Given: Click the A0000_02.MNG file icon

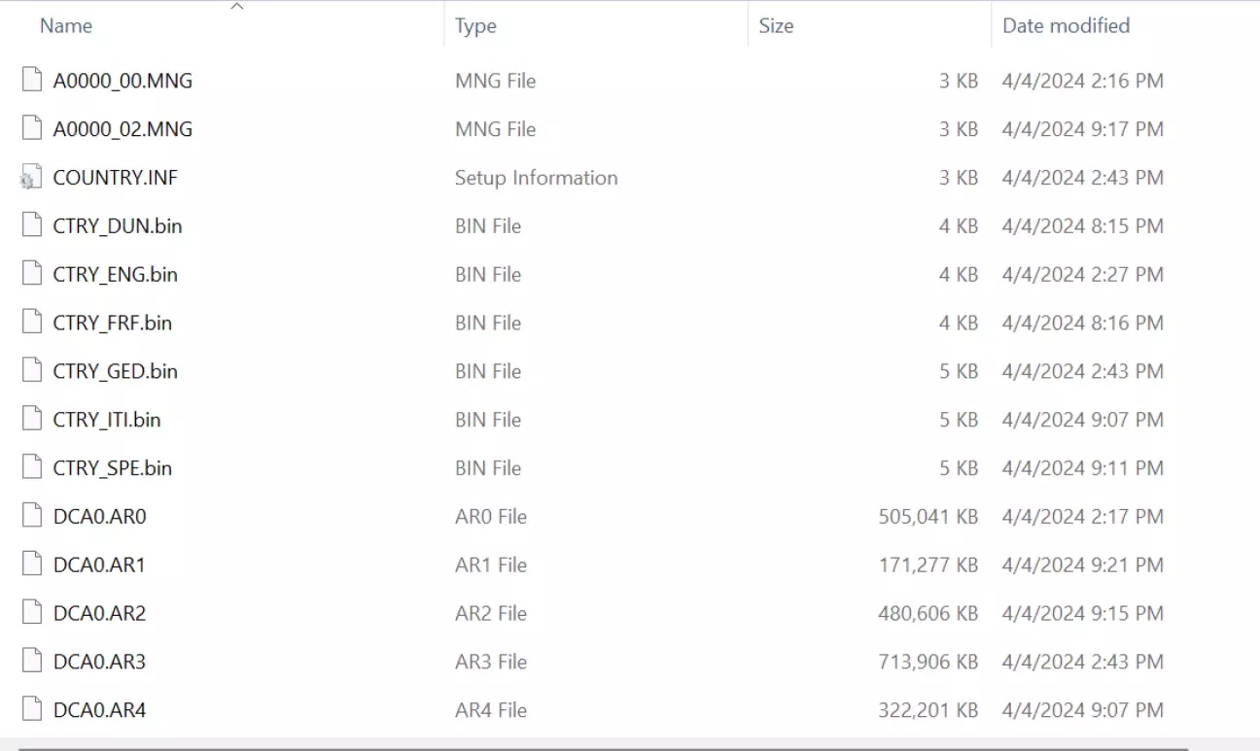Looking at the screenshot, I should (x=32, y=129).
